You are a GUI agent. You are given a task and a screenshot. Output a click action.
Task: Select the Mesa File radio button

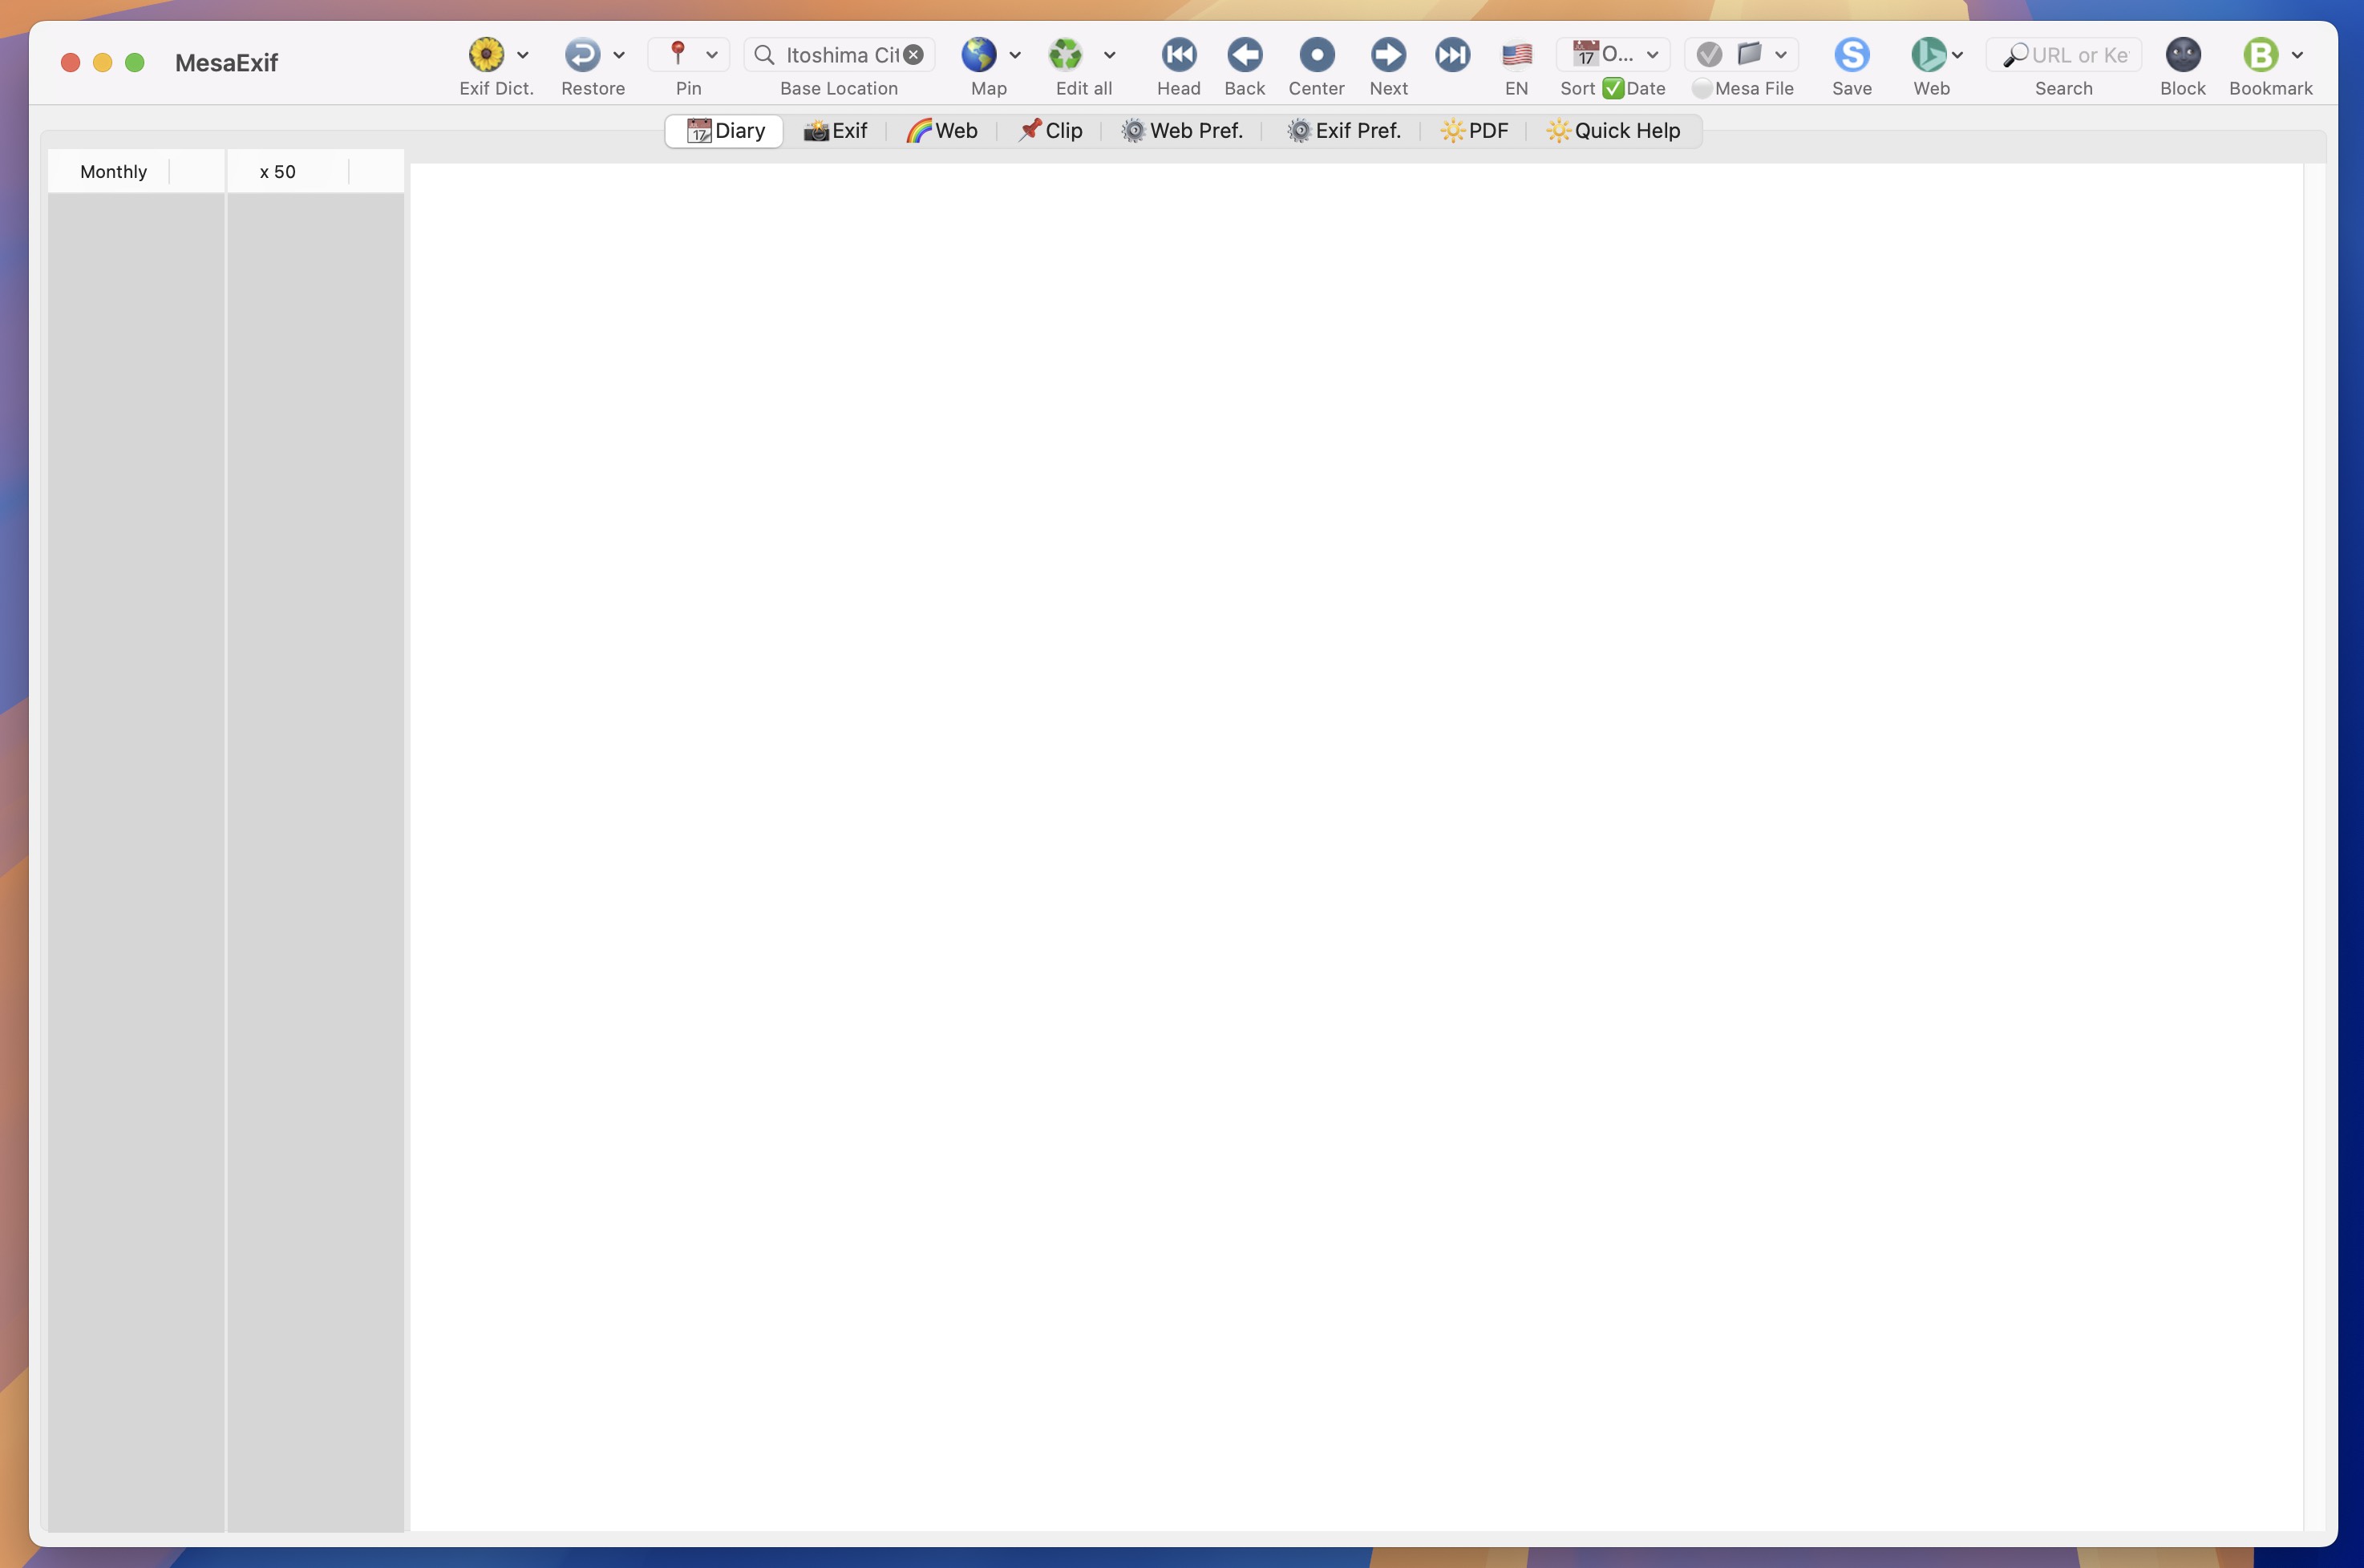click(x=1701, y=88)
